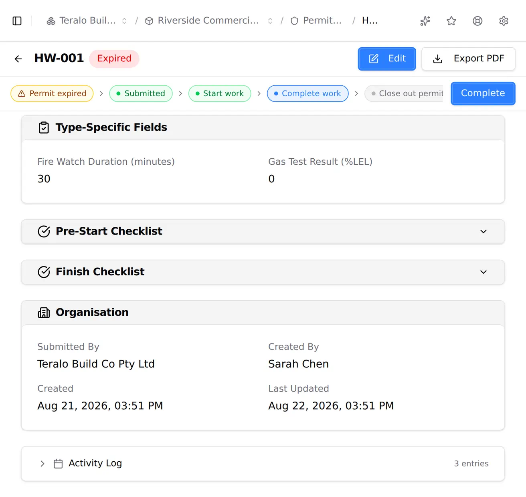Open the Teralo Build organisation switcher

124,21
